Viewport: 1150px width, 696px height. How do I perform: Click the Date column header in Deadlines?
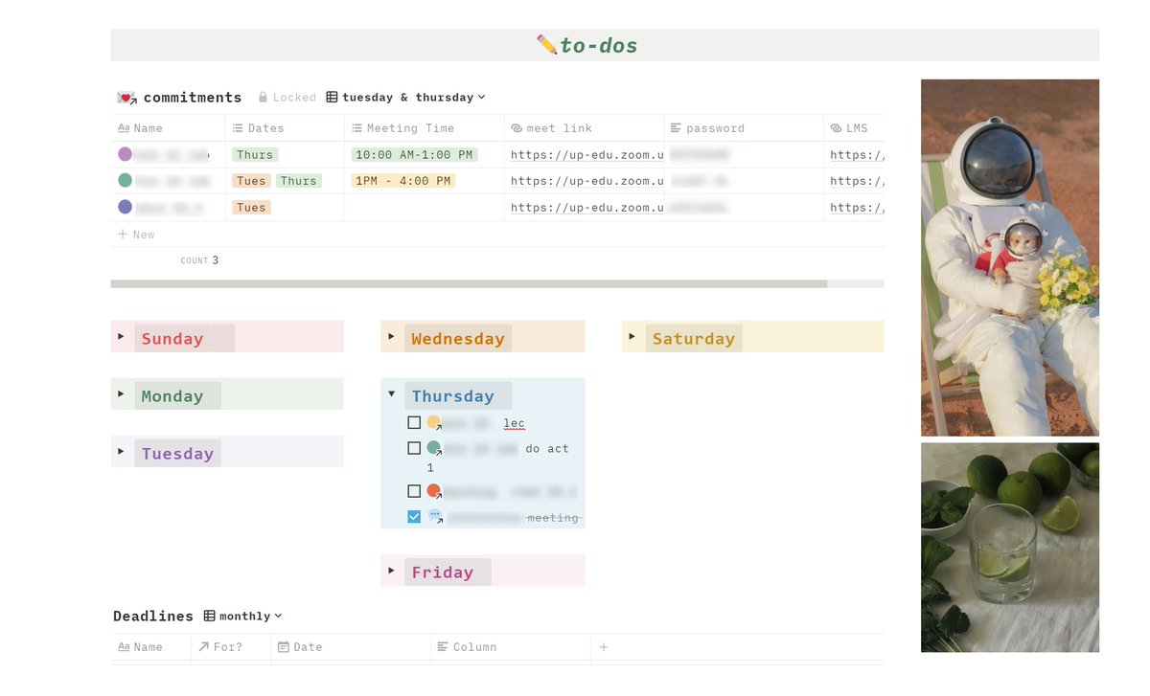(351, 647)
